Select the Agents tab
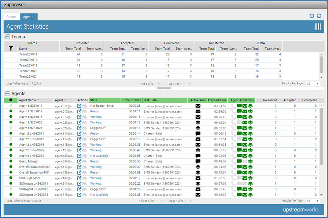Image resolution: width=328 pixels, height=218 pixels. [x=28, y=17]
